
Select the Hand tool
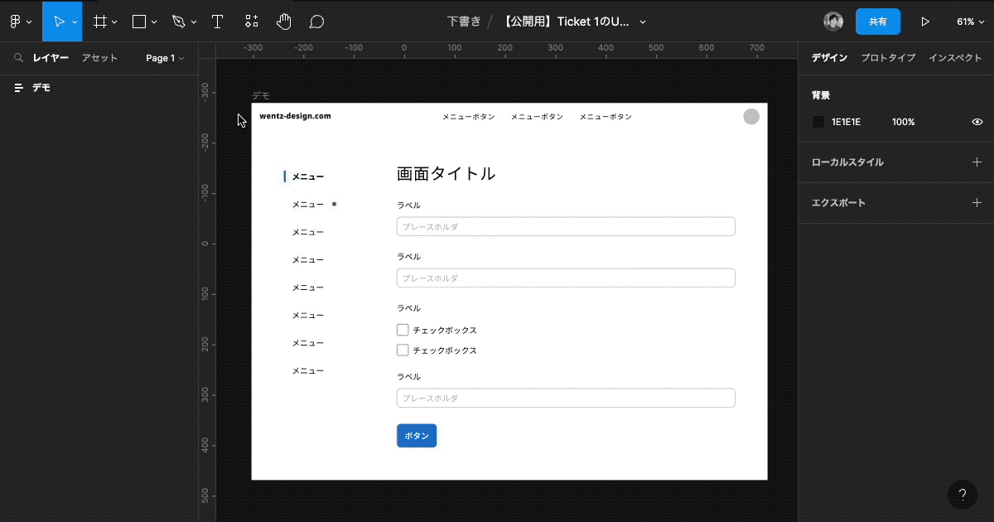click(x=284, y=21)
